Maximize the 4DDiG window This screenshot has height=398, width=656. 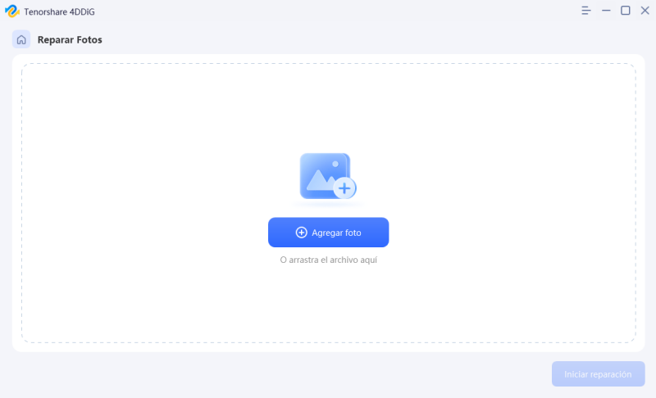626,11
